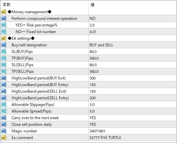Image resolution: width=177 pixels, height=143 pixels.
Task: Click the string icon beside Money management
Action: tap(4, 12)
